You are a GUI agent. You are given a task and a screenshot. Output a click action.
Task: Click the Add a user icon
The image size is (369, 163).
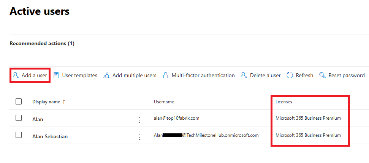click(16, 75)
